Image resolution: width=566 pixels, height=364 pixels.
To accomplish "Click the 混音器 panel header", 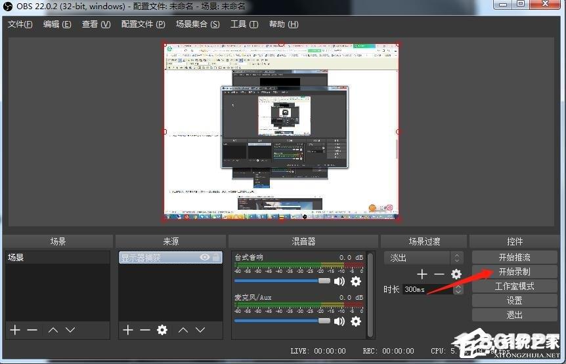I will 303,241.
